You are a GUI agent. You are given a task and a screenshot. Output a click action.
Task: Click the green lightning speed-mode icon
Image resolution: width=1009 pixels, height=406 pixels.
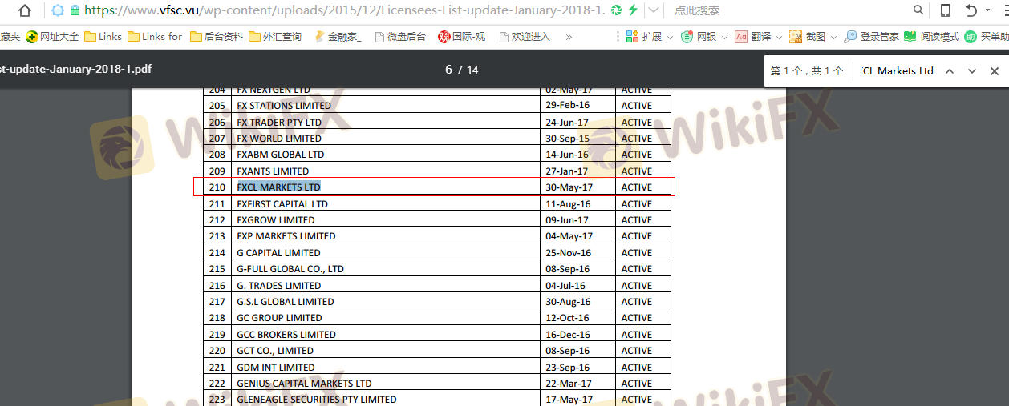pyautogui.click(x=633, y=10)
